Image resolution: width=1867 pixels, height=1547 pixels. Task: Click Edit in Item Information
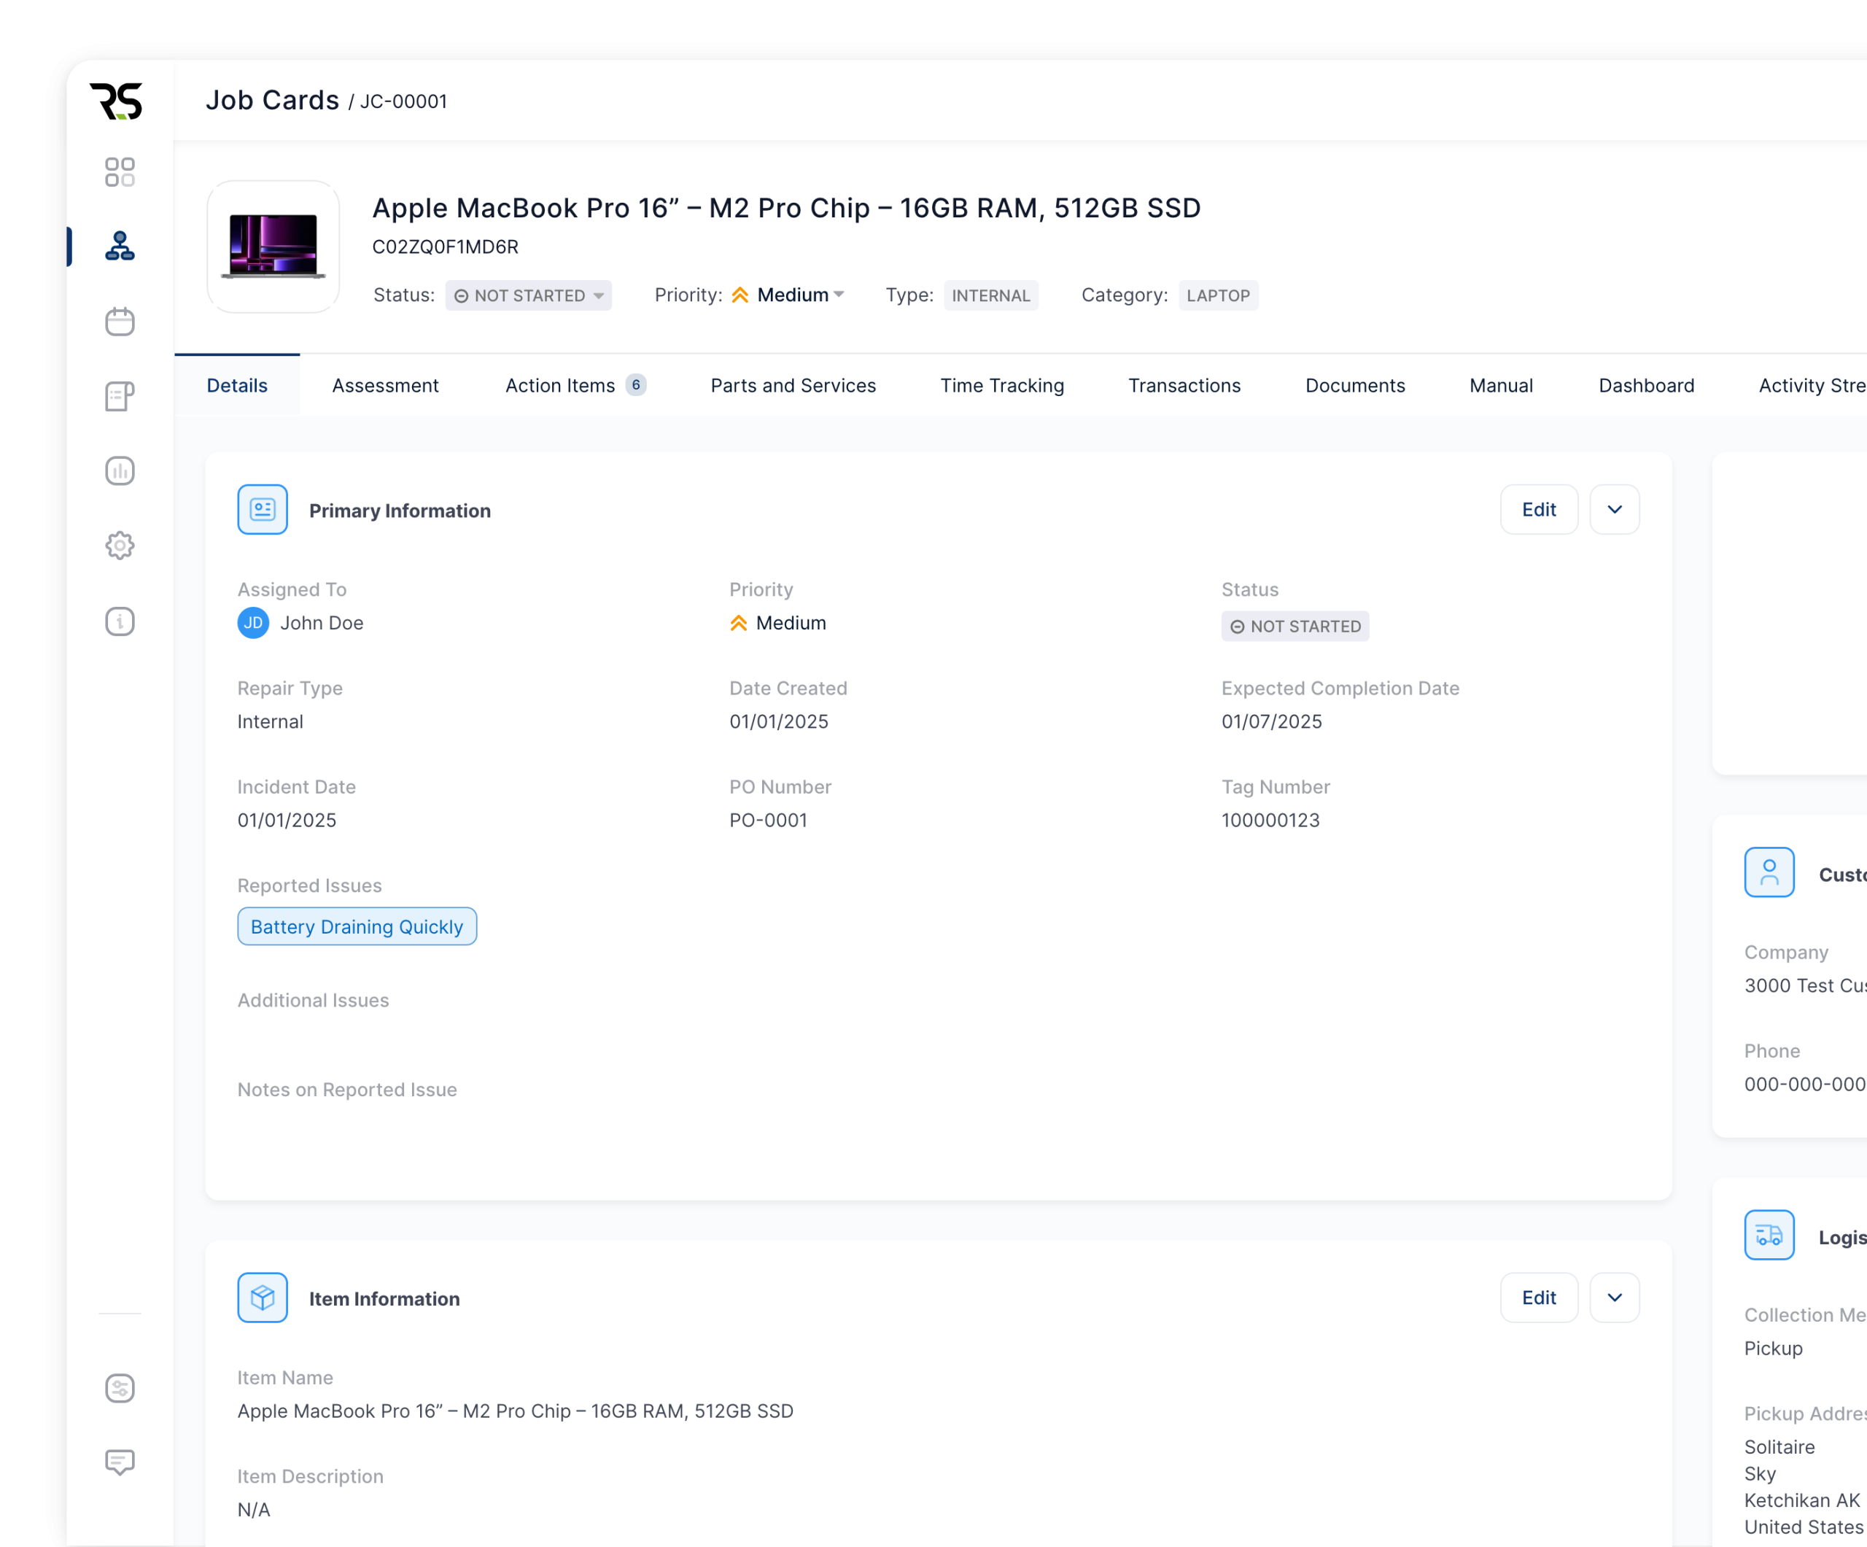pyautogui.click(x=1539, y=1297)
